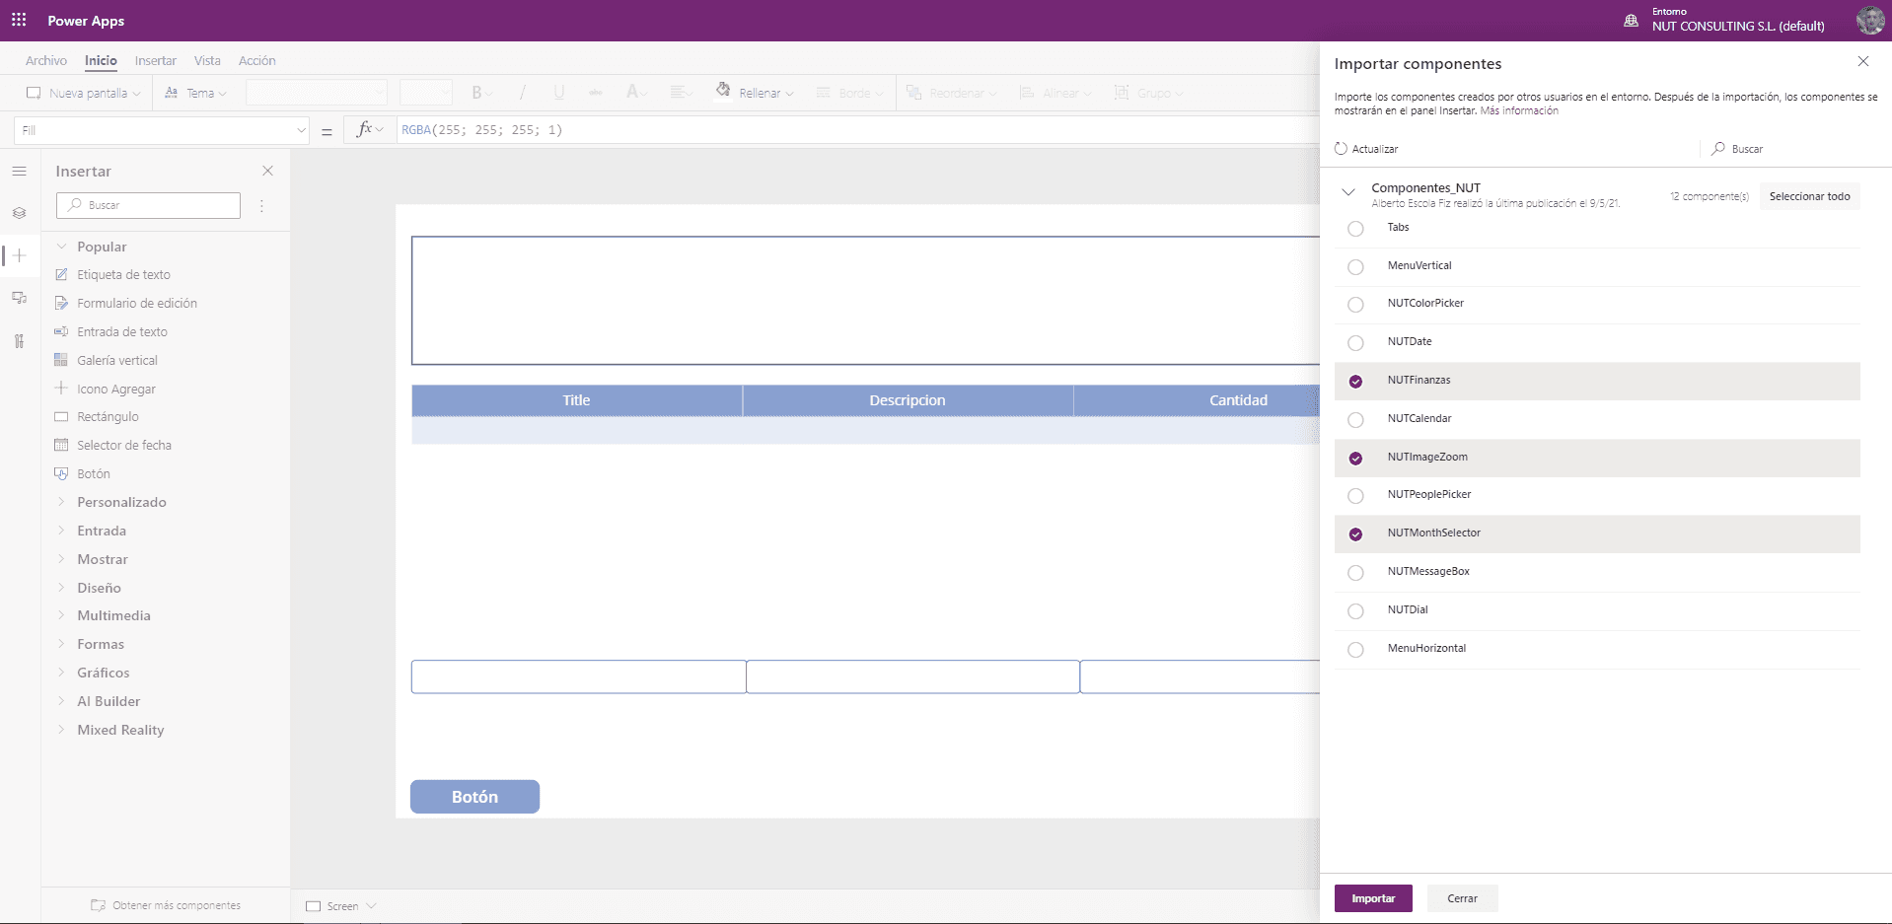Click Seleccionar todo button
The height and width of the screenshot is (924, 1892).
1810,196
